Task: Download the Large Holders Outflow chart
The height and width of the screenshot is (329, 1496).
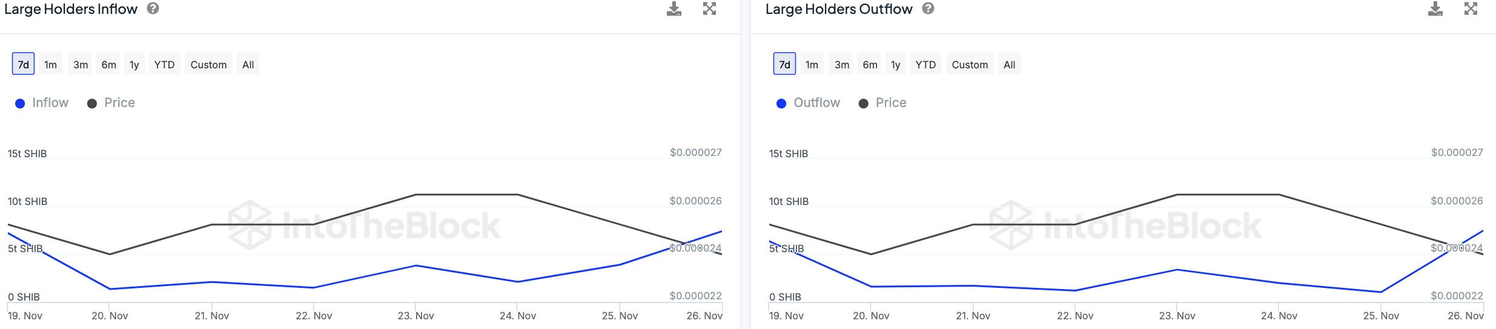Action: [1435, 9]
